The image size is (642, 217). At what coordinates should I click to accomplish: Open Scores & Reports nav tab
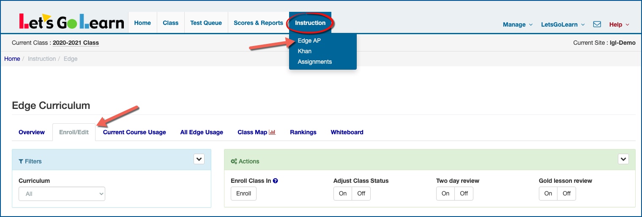tap(259, 23)
